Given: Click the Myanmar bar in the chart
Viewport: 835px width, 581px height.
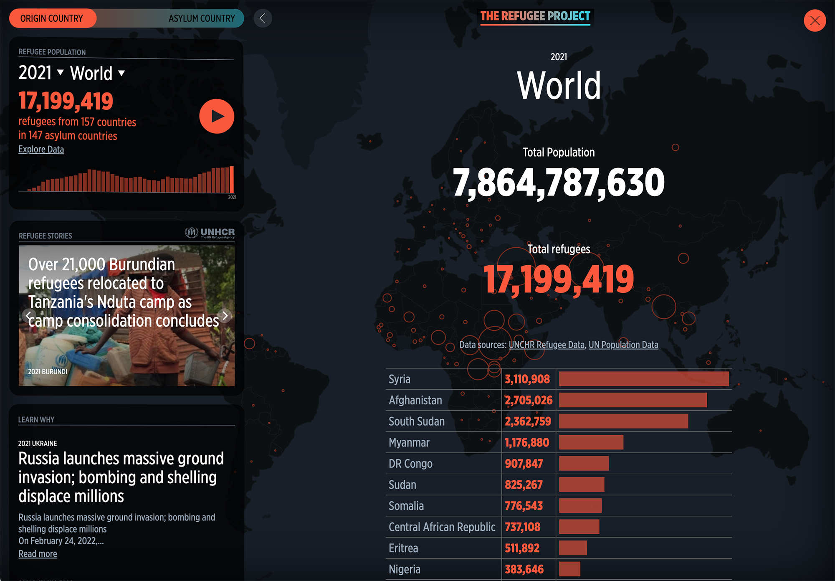Looking at the screenshot, I should click(x=591, y=442).
